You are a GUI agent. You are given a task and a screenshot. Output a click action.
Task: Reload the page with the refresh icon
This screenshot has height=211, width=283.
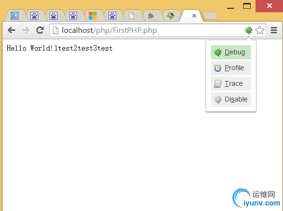[40, 30]
